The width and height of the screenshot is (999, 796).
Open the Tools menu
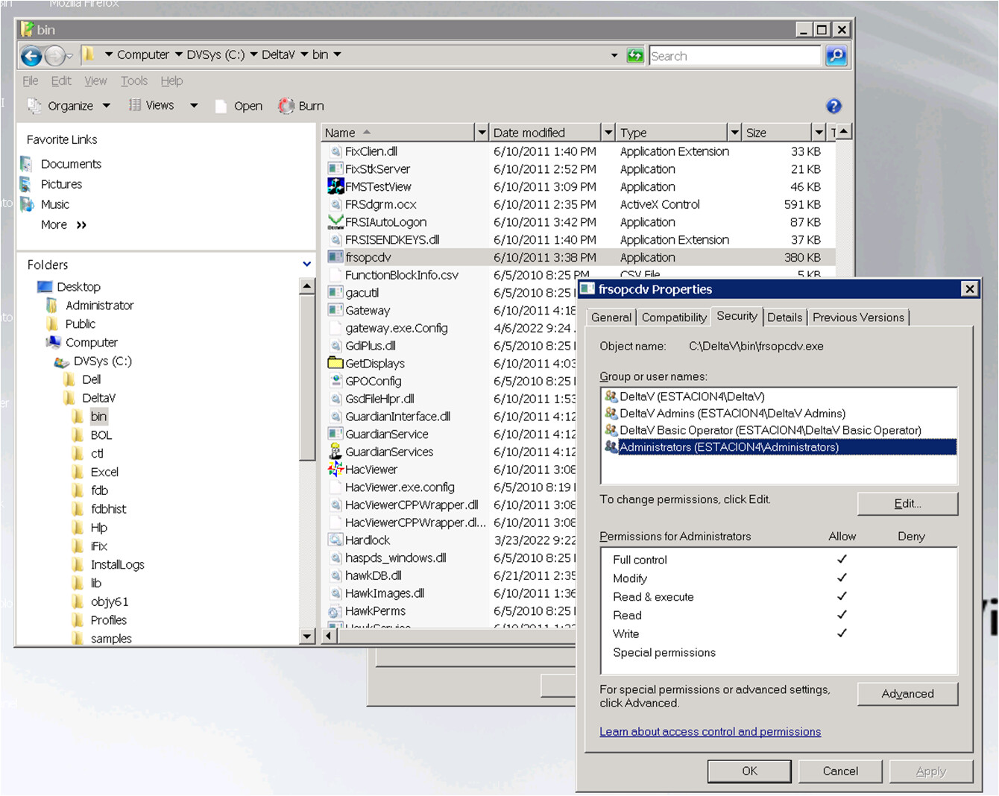tap(134, 81)
